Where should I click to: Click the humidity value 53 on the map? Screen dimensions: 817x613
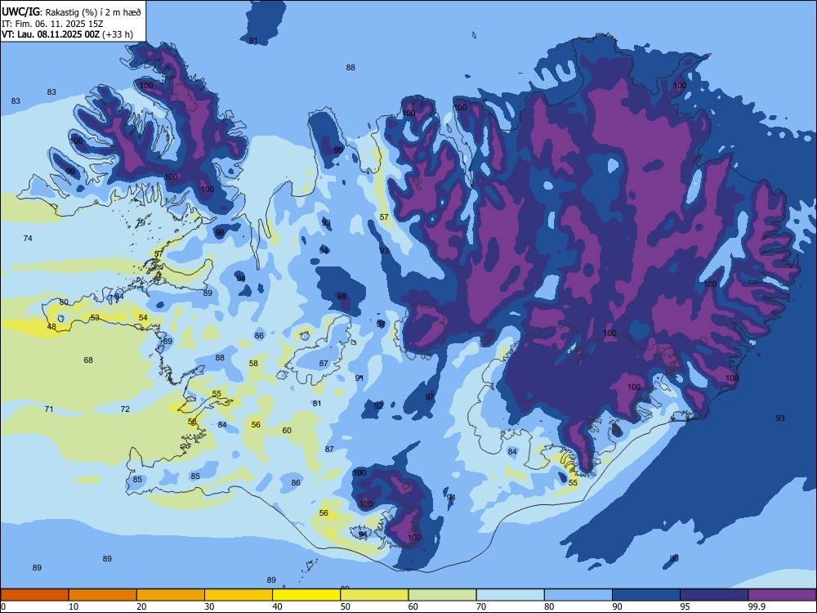click(95, 317)
